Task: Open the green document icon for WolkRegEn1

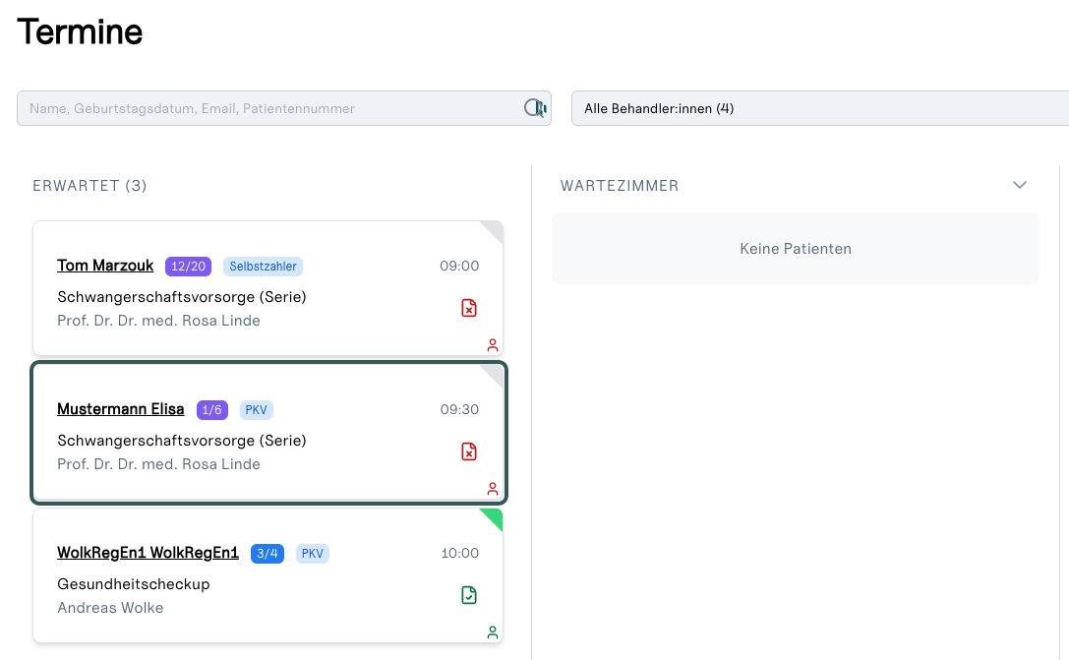Action: click(x=469, y=595)
